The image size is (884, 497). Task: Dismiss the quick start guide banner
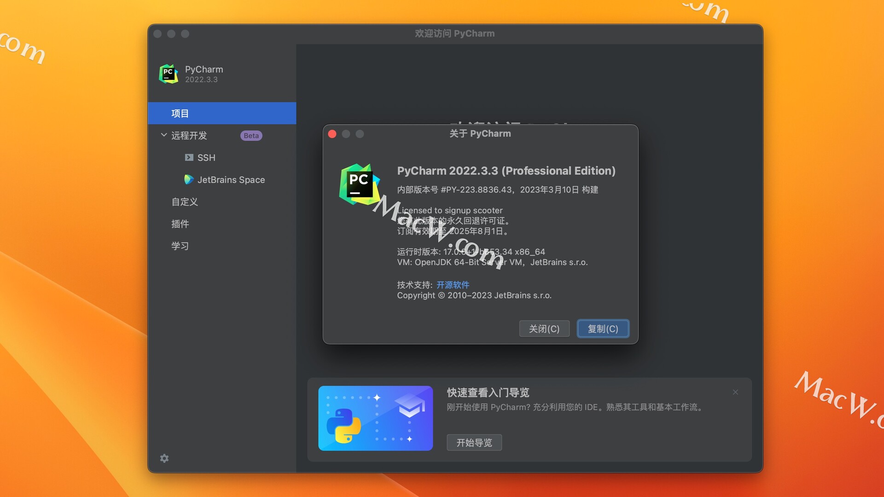tap(736, 392)
